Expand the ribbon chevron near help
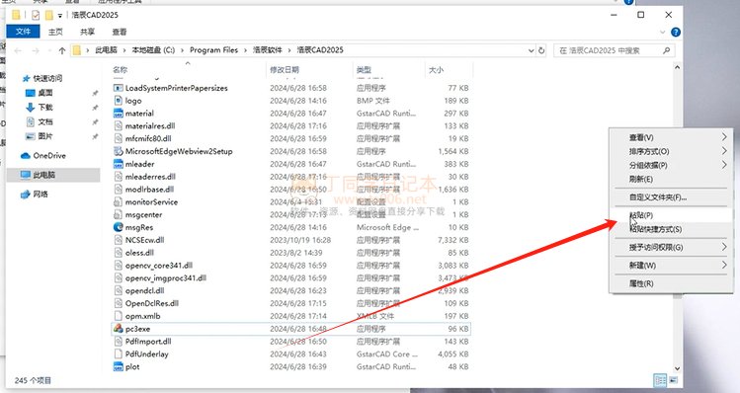Viewport: 740px width, 393px height. click(662, 32)
